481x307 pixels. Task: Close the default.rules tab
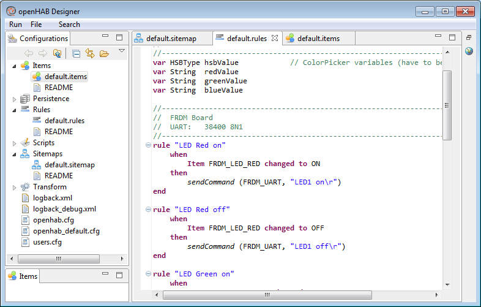[275, 38]
